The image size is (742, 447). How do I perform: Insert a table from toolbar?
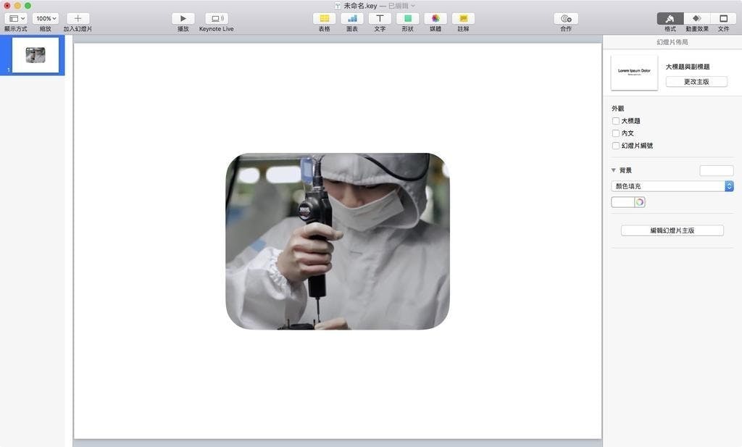click(324, 18)
